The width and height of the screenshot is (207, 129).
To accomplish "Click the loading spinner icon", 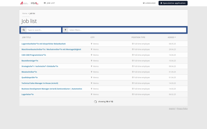I will click(x=95, y=101).
